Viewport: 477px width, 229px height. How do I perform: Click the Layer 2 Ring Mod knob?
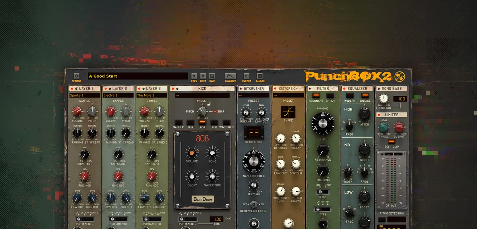118,176
